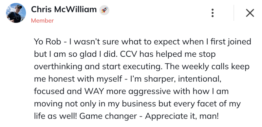This screenshot has width=262, height=127.
Task: Click the red Member role label
Action: 43,21
